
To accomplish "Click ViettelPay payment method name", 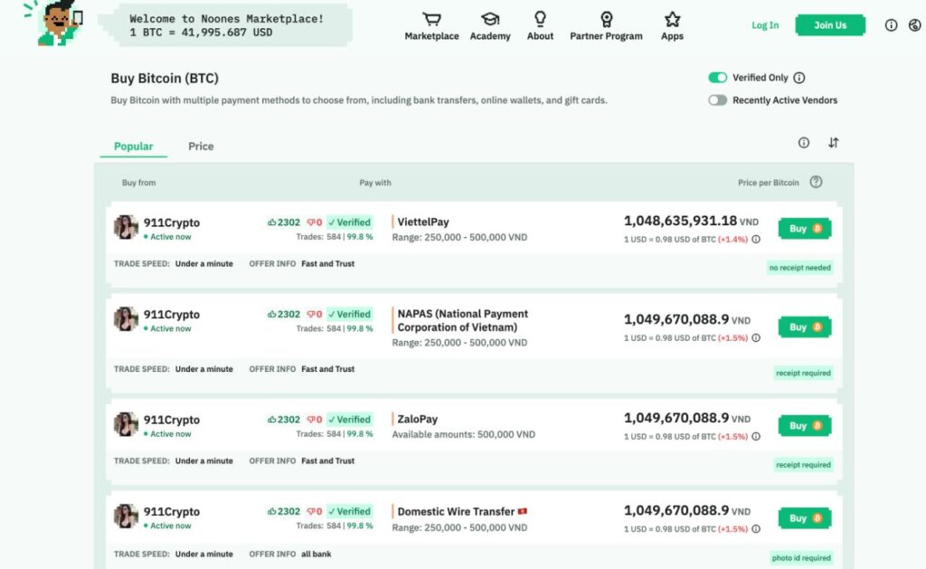I will tap(423, 223).
